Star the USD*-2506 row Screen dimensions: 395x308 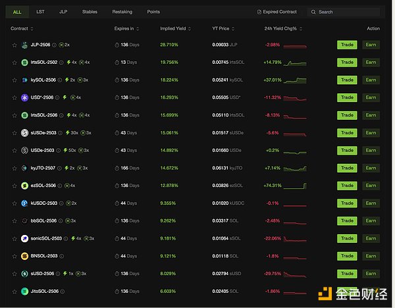[14, 97]
